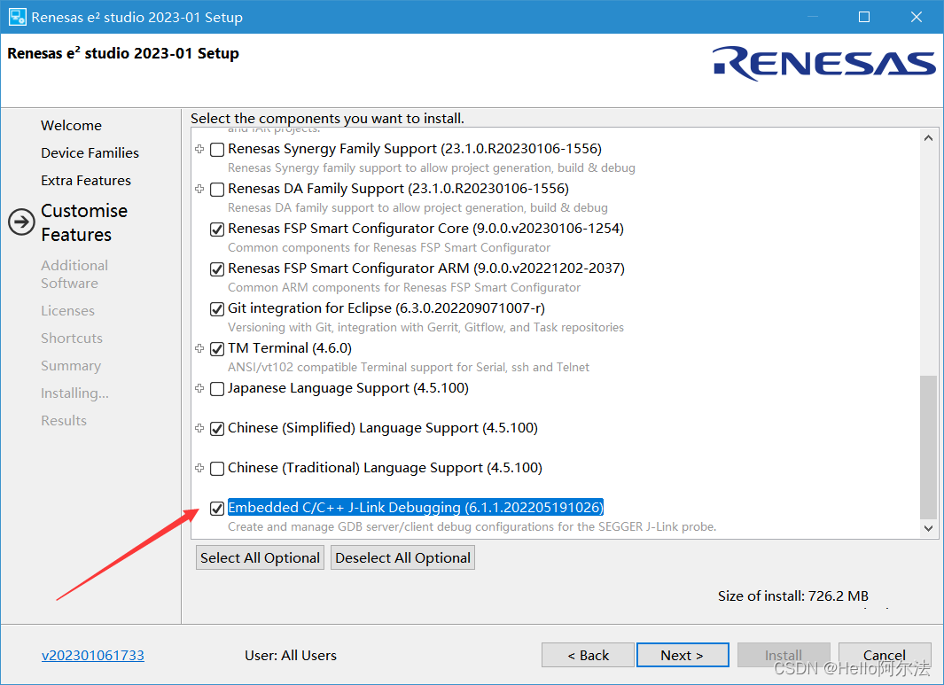Check Japanese Language Support option
This screenshot has height=685, width=944.
pos(217,389)
